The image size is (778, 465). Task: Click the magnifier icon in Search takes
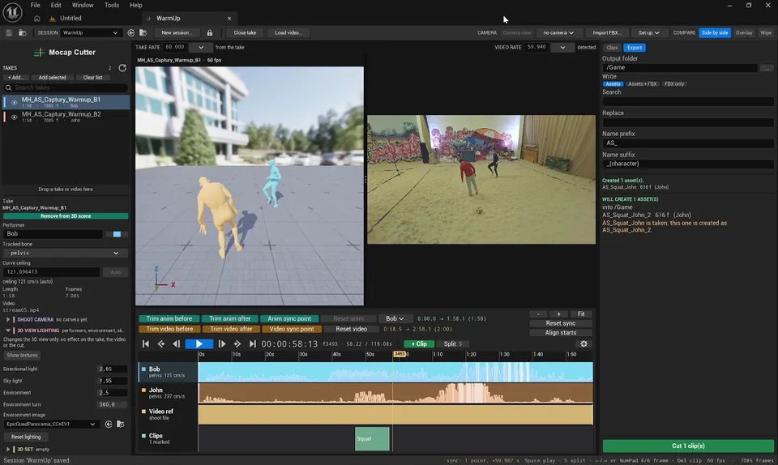point(8,87)
